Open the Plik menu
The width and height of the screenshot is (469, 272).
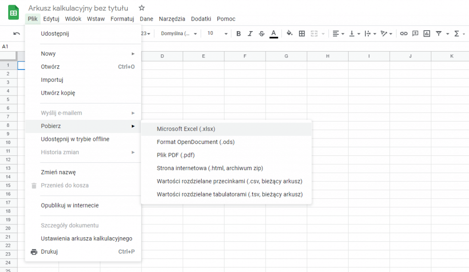click(33, 19)
